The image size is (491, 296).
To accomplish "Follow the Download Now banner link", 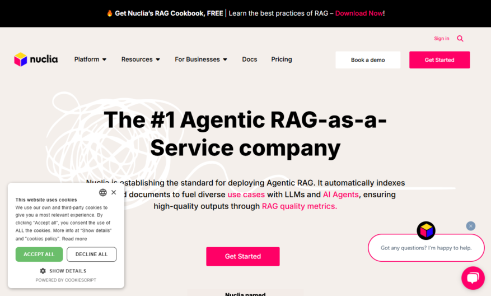I will pyautogui.click(x=359, y=13).
